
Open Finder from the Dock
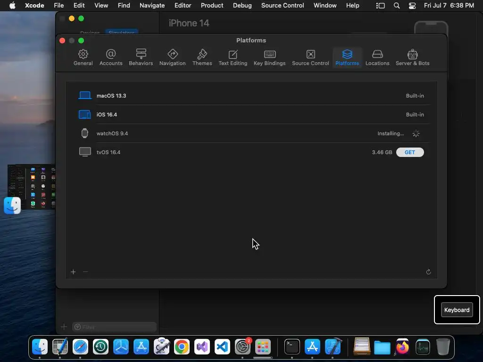point(40,347)
